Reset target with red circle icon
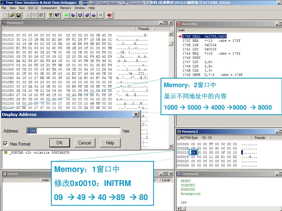This screenshot has width=282, height=211. (109, 15)
